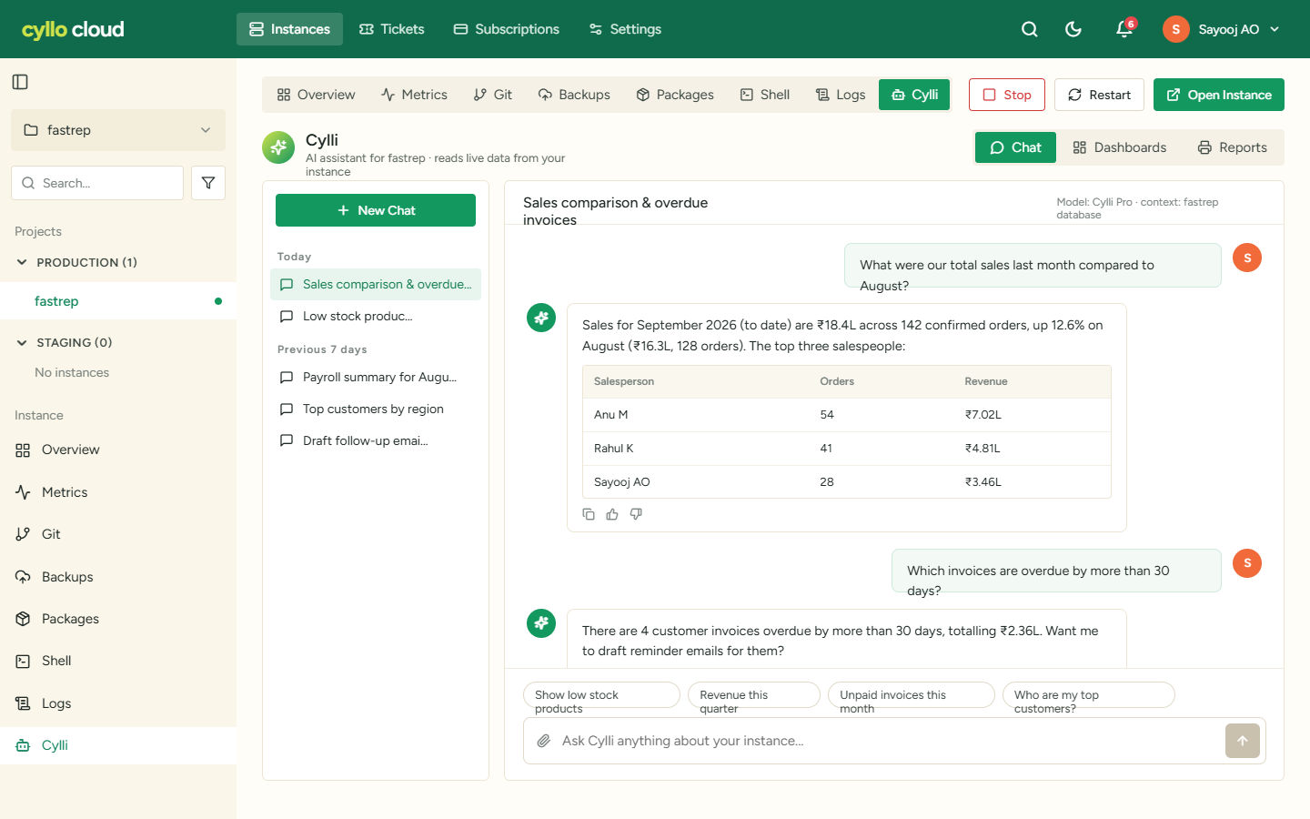
Task: Open Git in the left sidebar
Action: pos(118,534)
